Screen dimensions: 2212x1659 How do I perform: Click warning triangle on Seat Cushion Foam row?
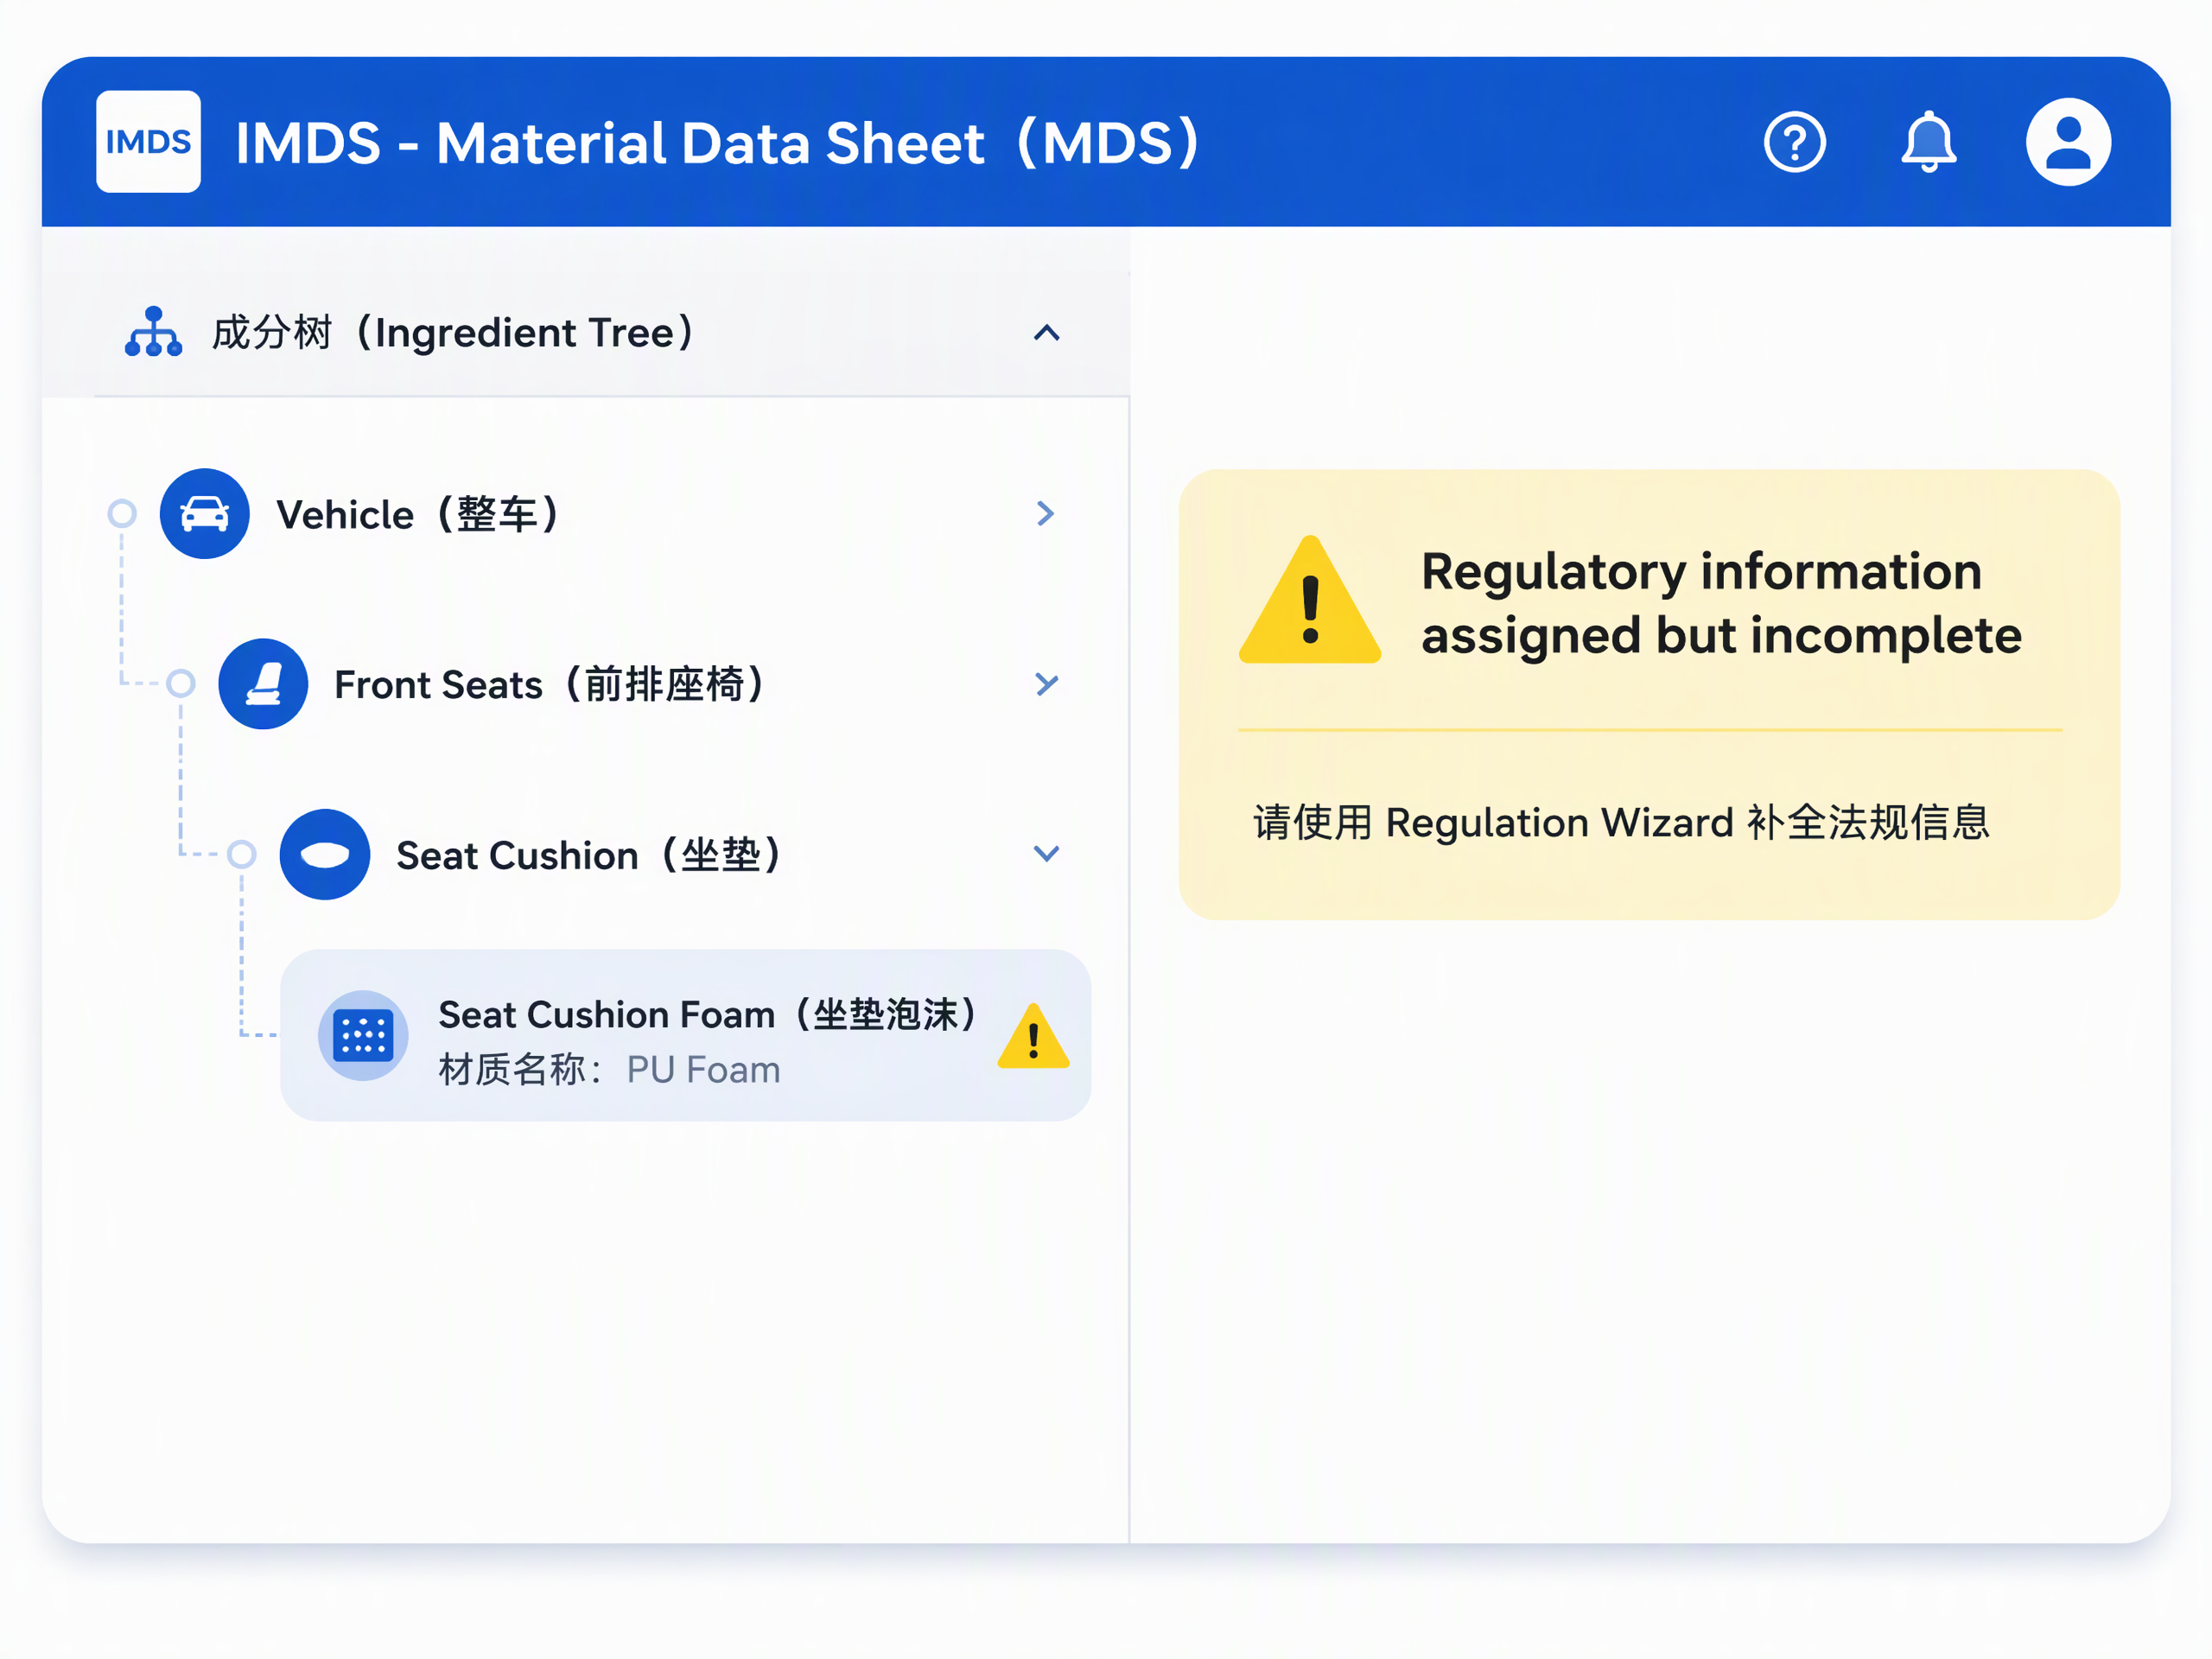1033,1038
